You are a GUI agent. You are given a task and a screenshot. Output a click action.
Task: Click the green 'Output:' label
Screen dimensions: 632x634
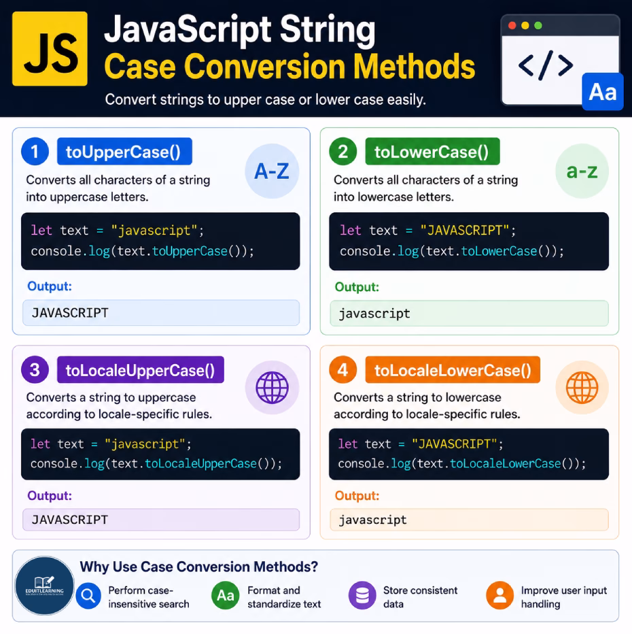tap(357, 287)
